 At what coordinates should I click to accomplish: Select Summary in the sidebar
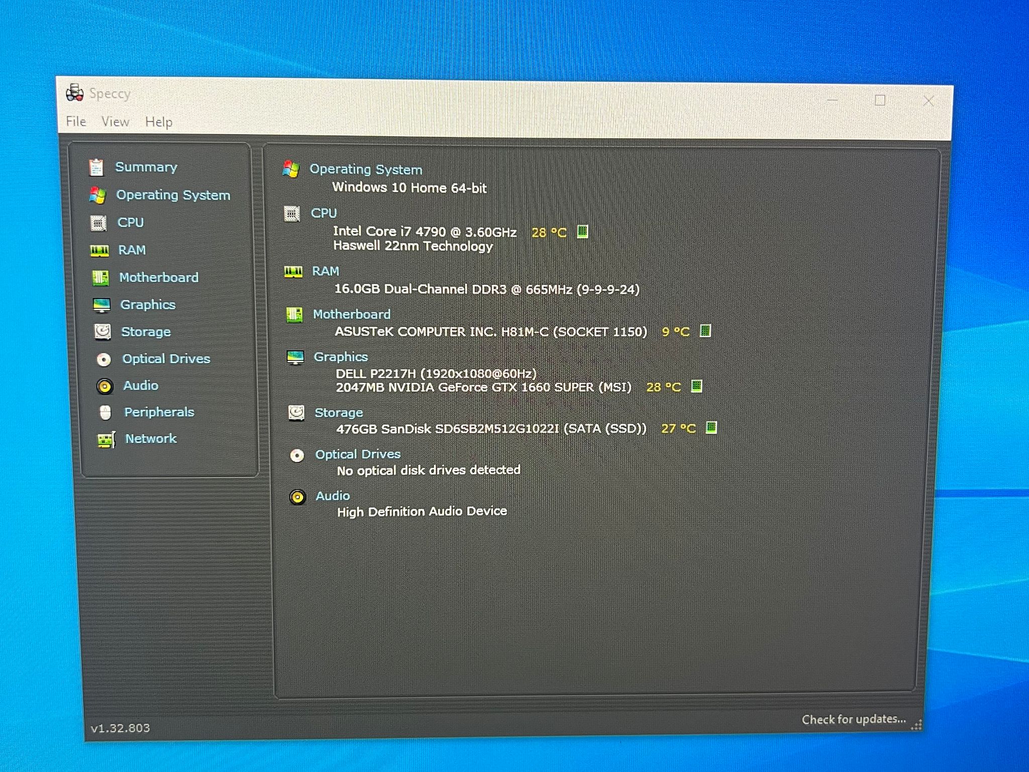click(146, 167)
